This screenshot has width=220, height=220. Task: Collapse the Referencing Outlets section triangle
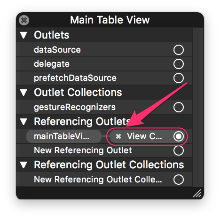[x=24, y=122]
